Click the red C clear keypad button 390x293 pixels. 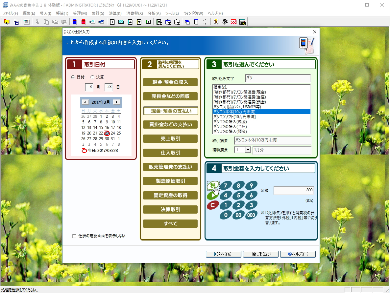[x=213, y=205]
